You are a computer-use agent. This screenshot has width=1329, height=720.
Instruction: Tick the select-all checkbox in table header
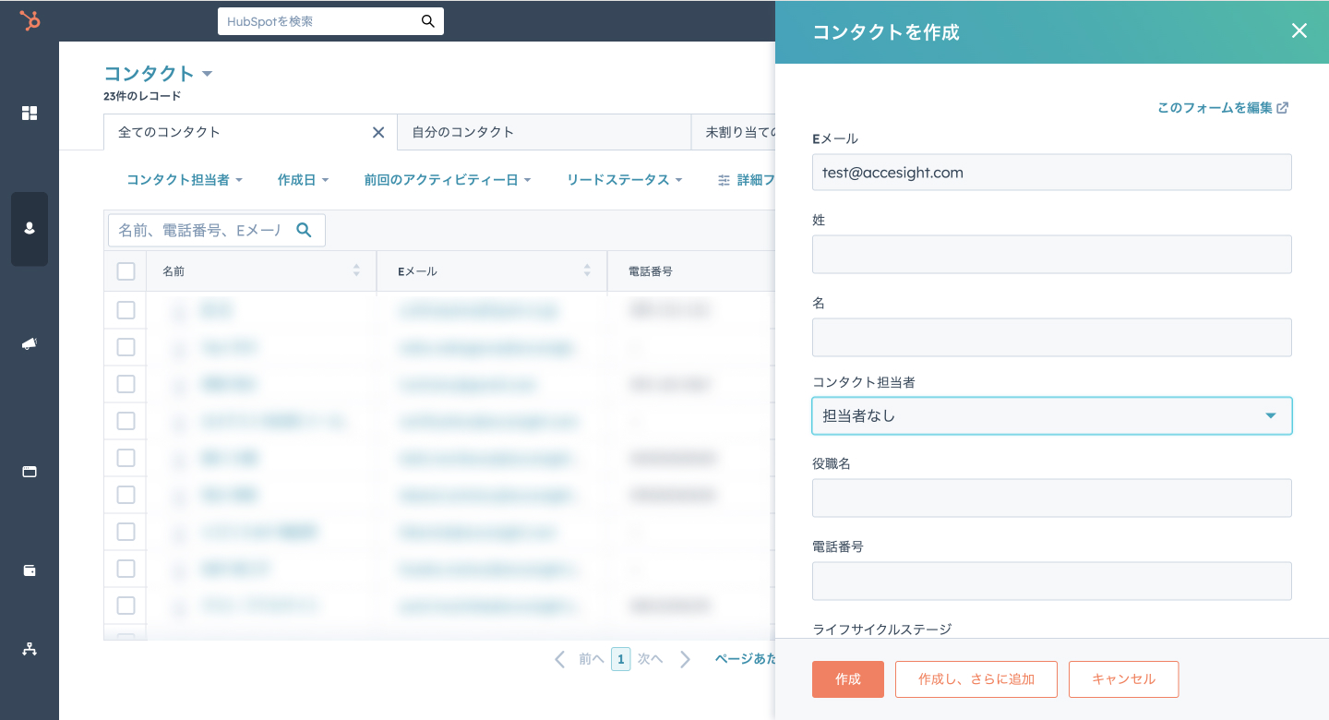126,271
